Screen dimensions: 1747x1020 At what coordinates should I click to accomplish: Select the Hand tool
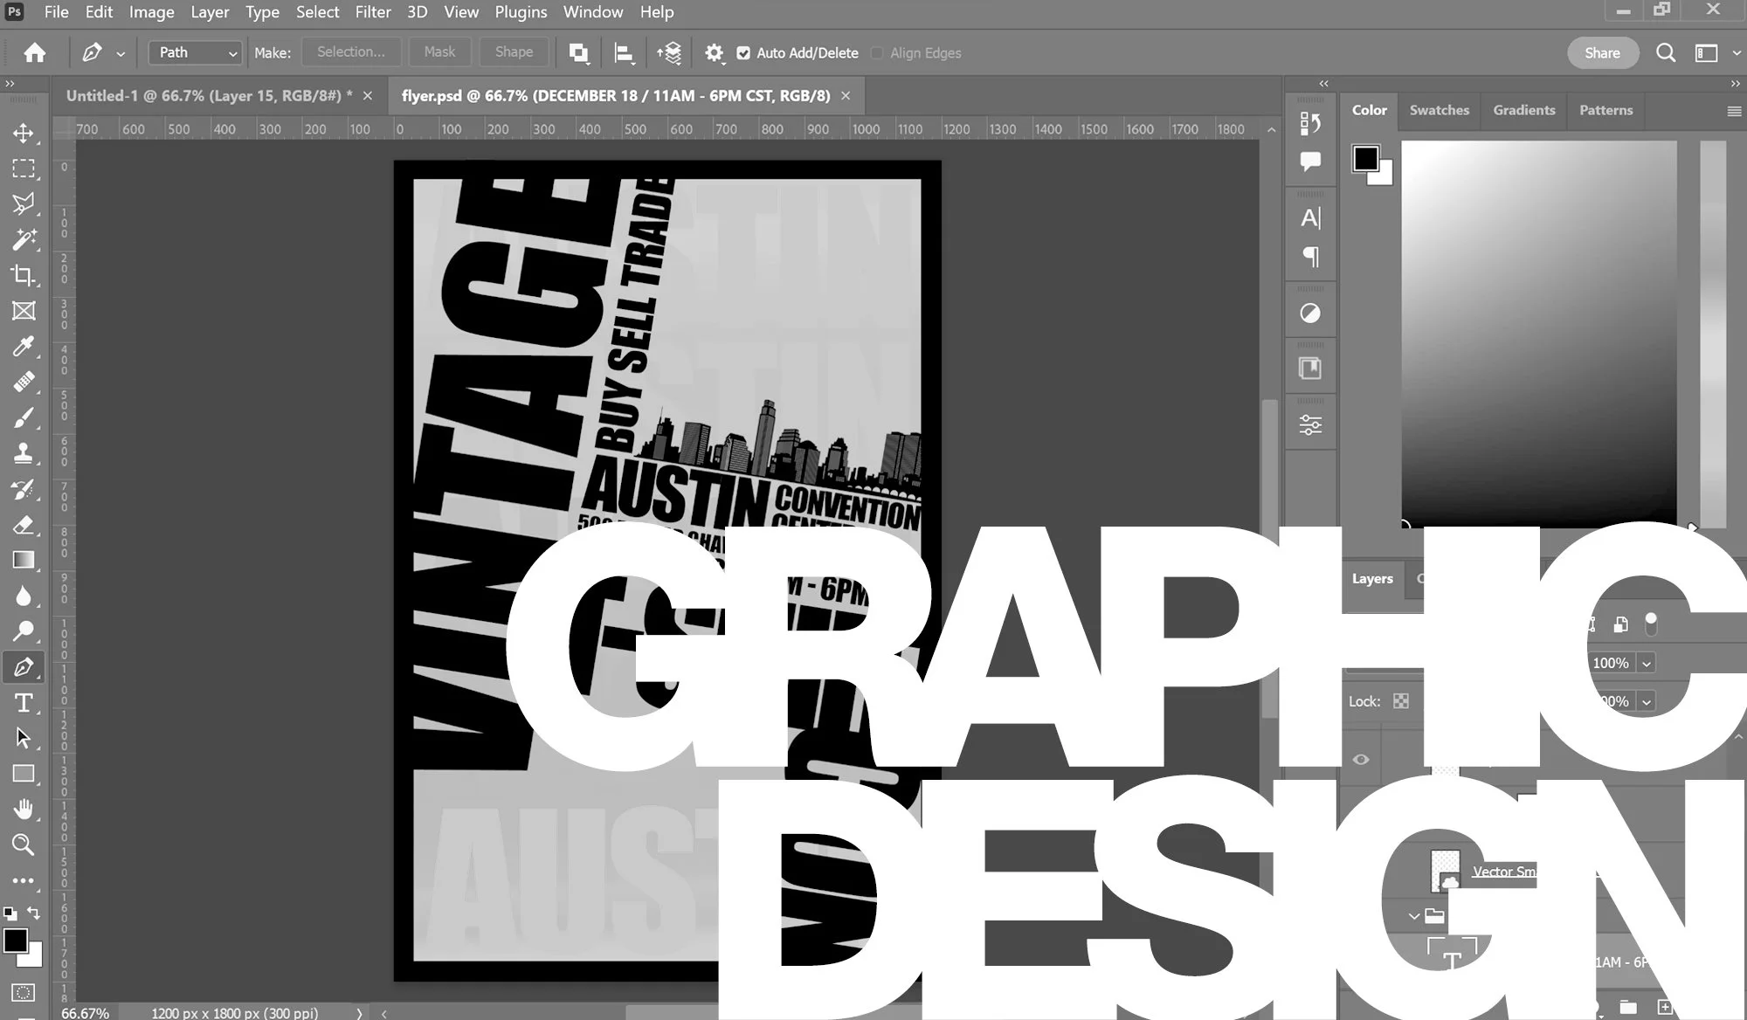[x=24, y=810]
